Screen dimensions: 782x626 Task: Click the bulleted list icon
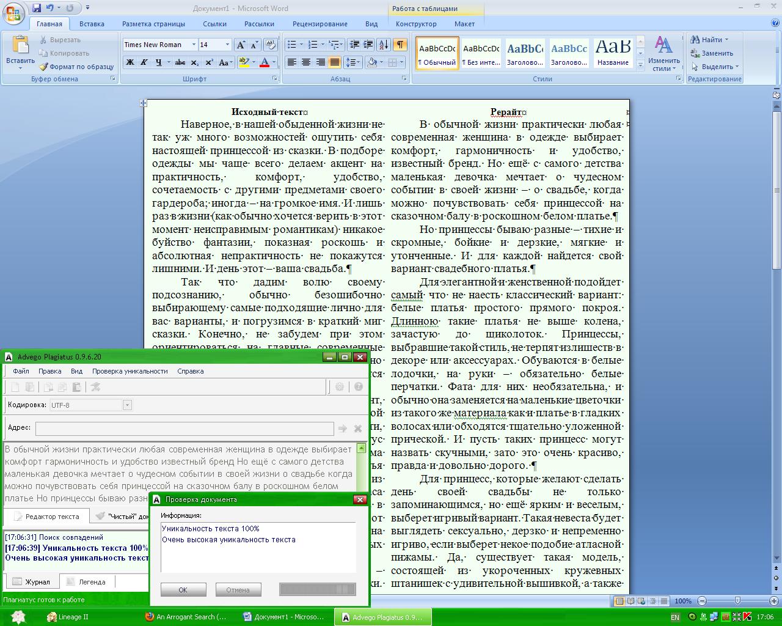click(x=292, y=45)
